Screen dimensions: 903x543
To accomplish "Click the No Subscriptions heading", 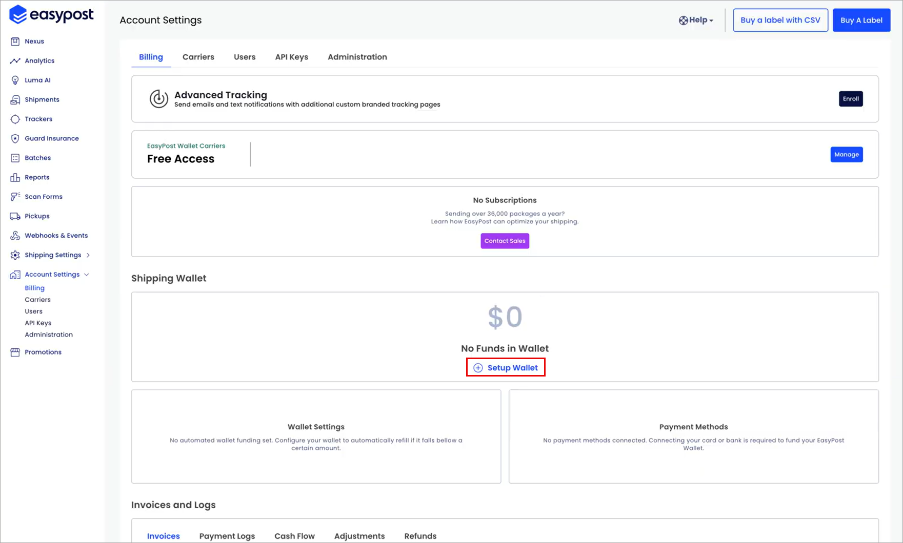I will 505,200.
